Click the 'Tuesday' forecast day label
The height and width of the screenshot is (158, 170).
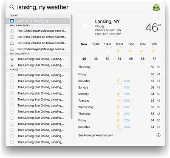coord(84,101)
